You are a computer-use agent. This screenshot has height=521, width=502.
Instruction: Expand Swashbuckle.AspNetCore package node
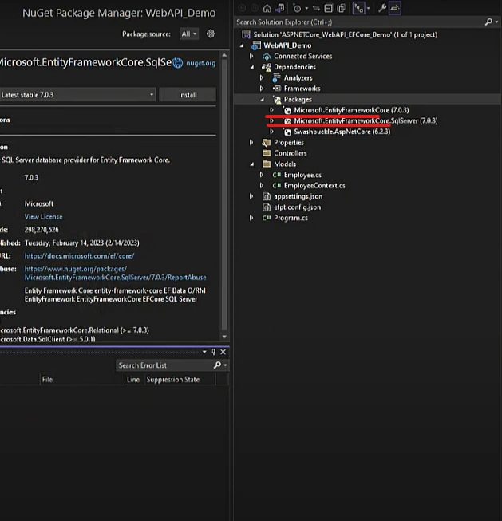[x=271, y=132]
